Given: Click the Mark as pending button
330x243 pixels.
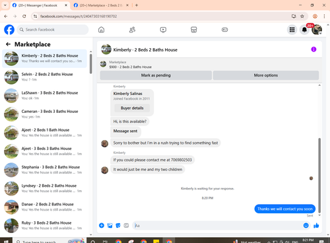Looking at the screenshot, I should [156, 75].
